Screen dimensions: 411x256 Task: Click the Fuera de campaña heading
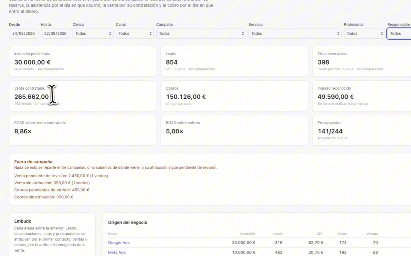pyautogui.click(x=33, y=162)
